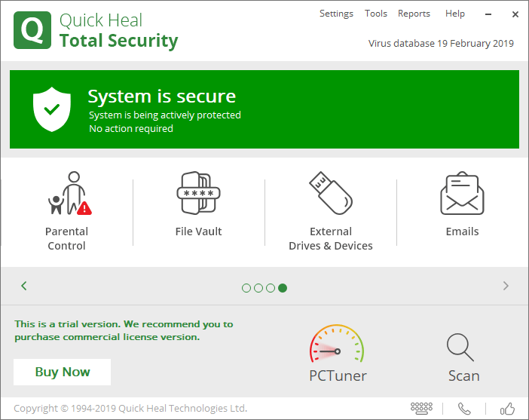Click the white shield checkmark icon
529x420 pixels.
click(52, 109)
